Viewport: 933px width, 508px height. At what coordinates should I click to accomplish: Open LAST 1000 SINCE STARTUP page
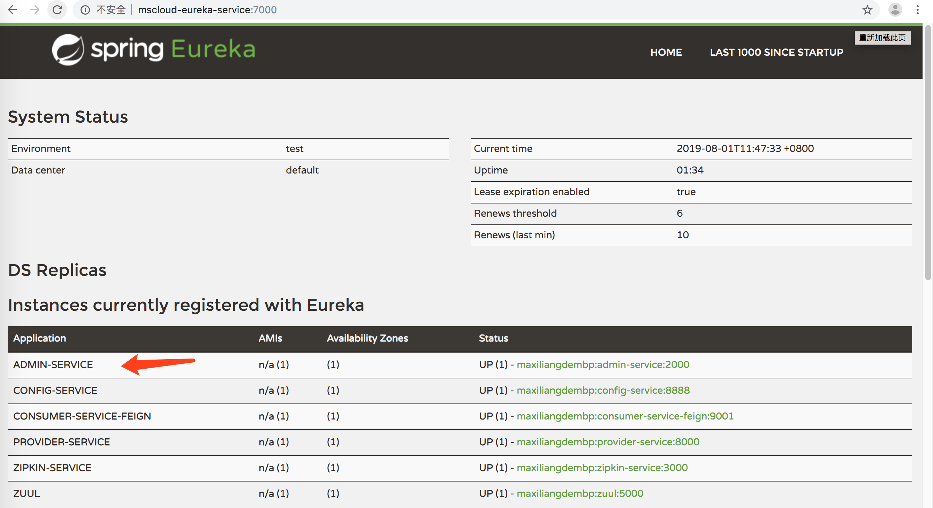pos(776,52)
